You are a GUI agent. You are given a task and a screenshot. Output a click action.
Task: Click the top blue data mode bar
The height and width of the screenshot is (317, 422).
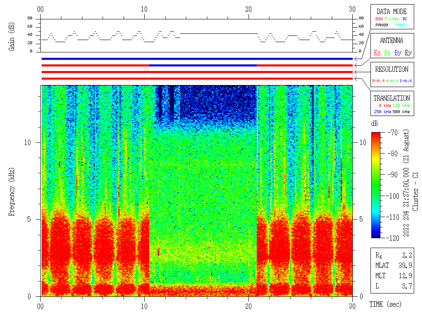coord(197,59)
